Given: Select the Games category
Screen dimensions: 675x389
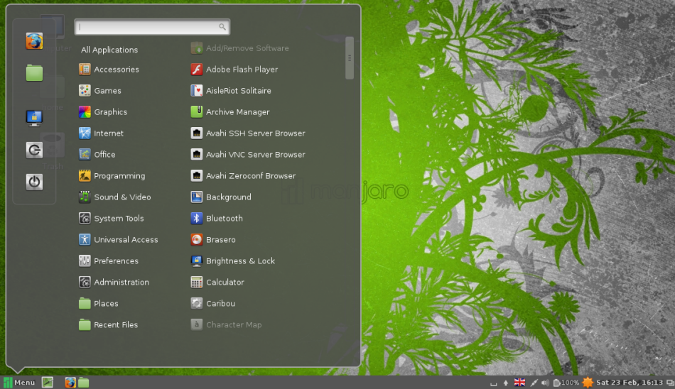Looking at the screenshot, I should [x=100, y=91].
